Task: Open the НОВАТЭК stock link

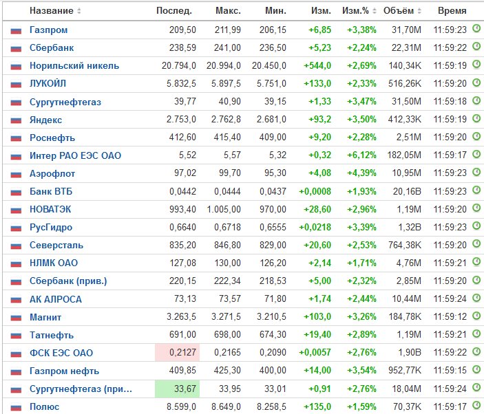Action: pos(50,209)
